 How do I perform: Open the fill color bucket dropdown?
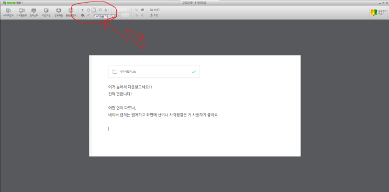(x=107, y=10)
